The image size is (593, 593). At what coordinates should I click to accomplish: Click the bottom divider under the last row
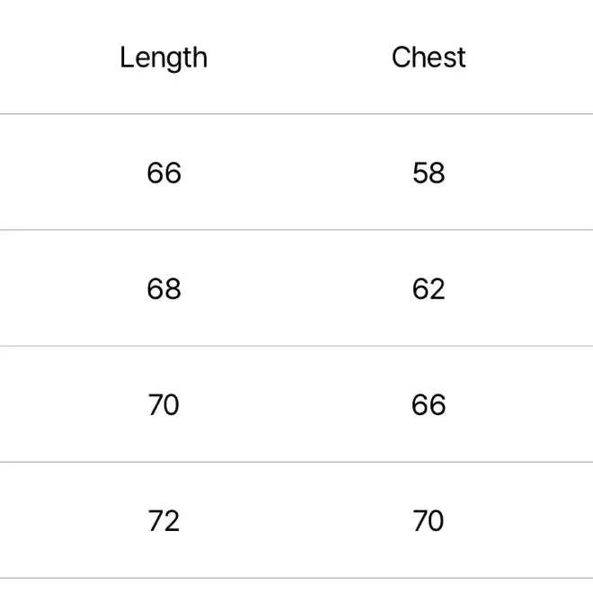pyautogui.click(x=296, y=578)
